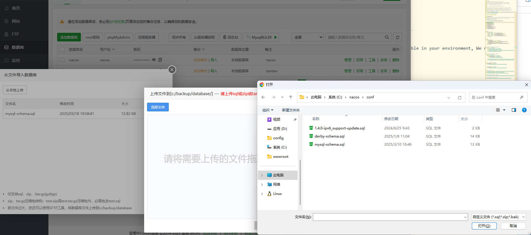The image size is (531, 235).
Task: Toggle the preview pane icon
Action: (514, 110)
